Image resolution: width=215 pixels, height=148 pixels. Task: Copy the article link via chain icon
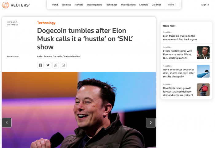pos(56,65)
